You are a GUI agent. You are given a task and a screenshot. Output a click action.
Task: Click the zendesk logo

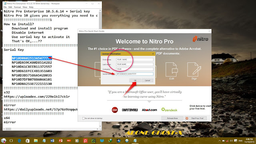169,110
